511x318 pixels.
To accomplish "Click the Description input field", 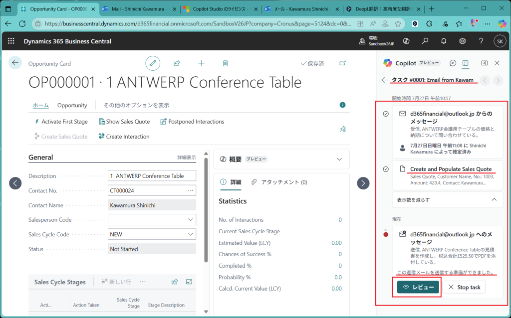I will click(x=152, y=176).
